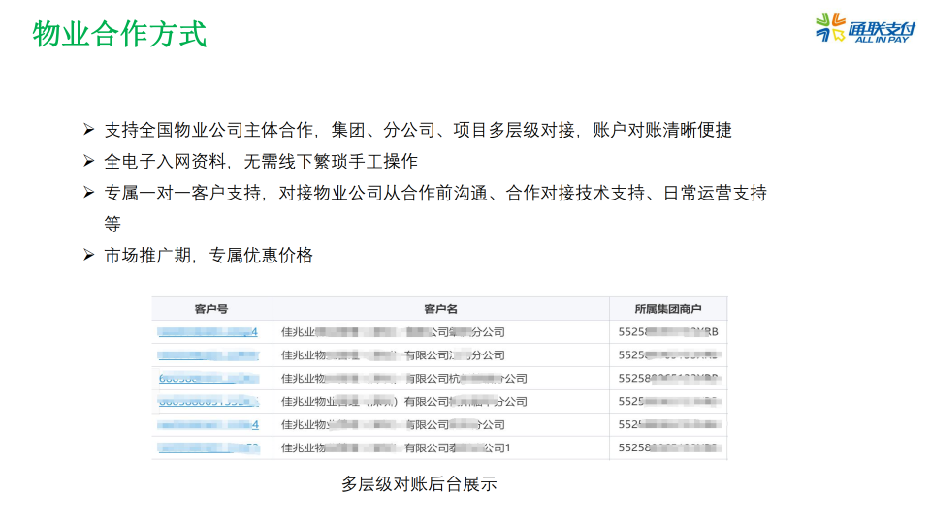Open the first row's customer number link ending in 4

208,332
